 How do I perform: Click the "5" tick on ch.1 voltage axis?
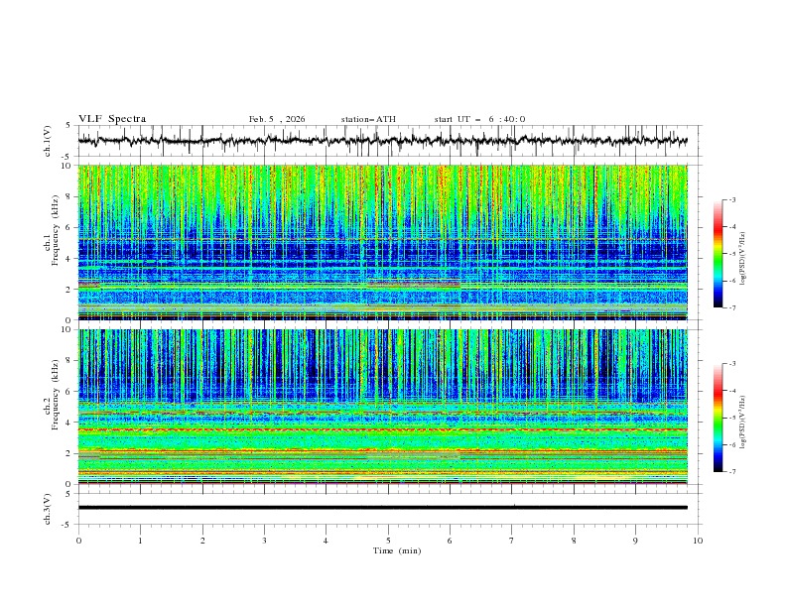(69, 125)
